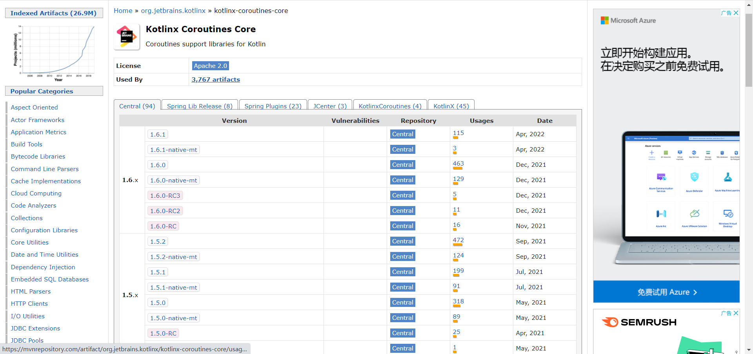Open the Aspect Oriented category
The height and width of the screenshot is (354, 753).
pyautogui.click(x=34, y=108)
